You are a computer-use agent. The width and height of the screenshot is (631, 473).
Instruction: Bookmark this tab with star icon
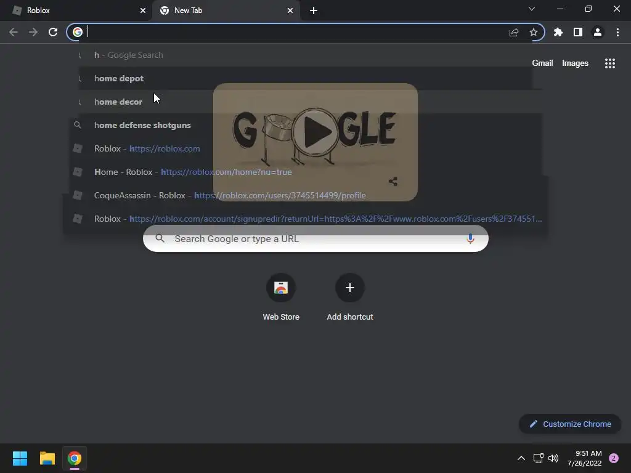pos(534,32)
